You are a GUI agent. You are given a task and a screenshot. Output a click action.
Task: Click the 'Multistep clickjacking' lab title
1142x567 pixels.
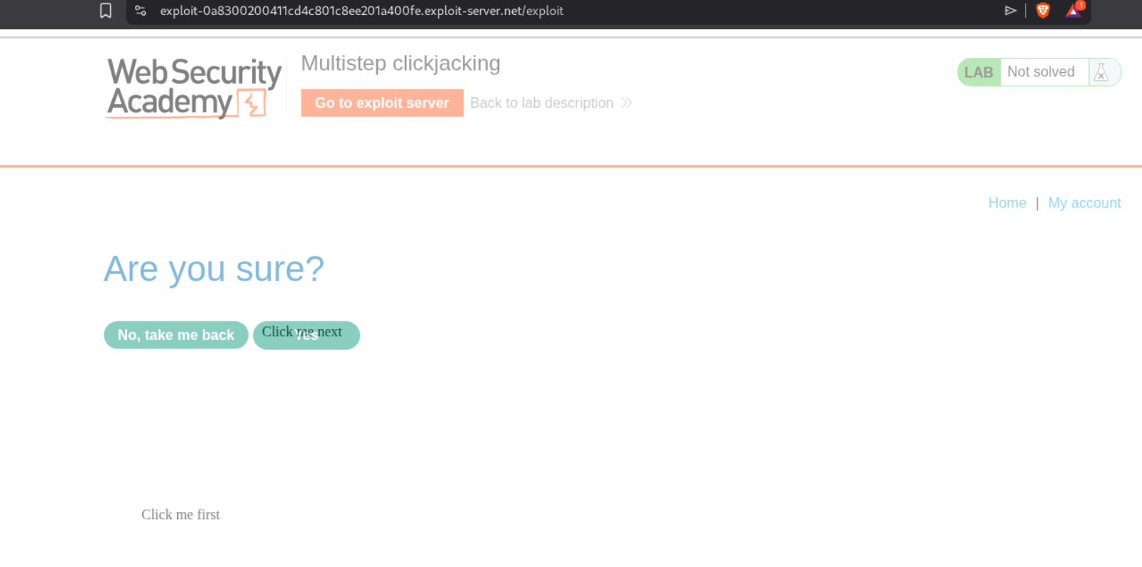pos(401,64)
